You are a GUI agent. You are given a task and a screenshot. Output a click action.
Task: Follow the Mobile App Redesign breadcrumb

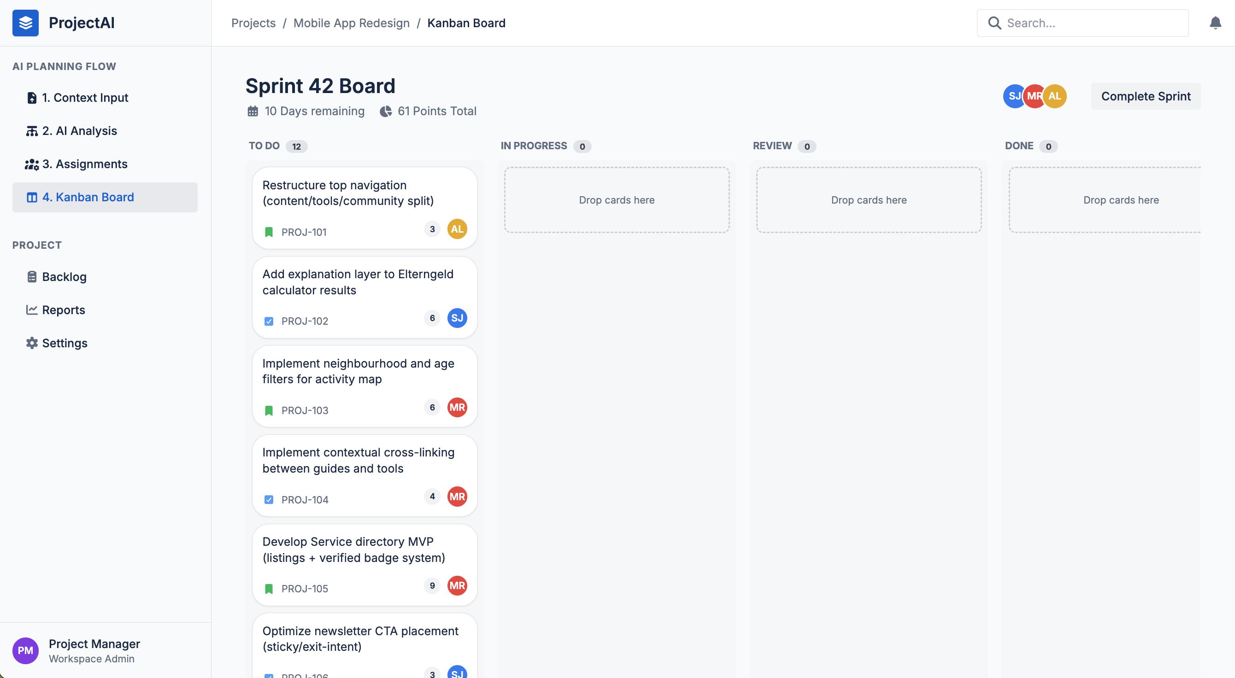coord(352,23)
